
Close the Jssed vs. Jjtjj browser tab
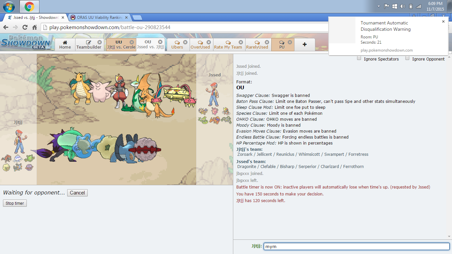(63, 18)
